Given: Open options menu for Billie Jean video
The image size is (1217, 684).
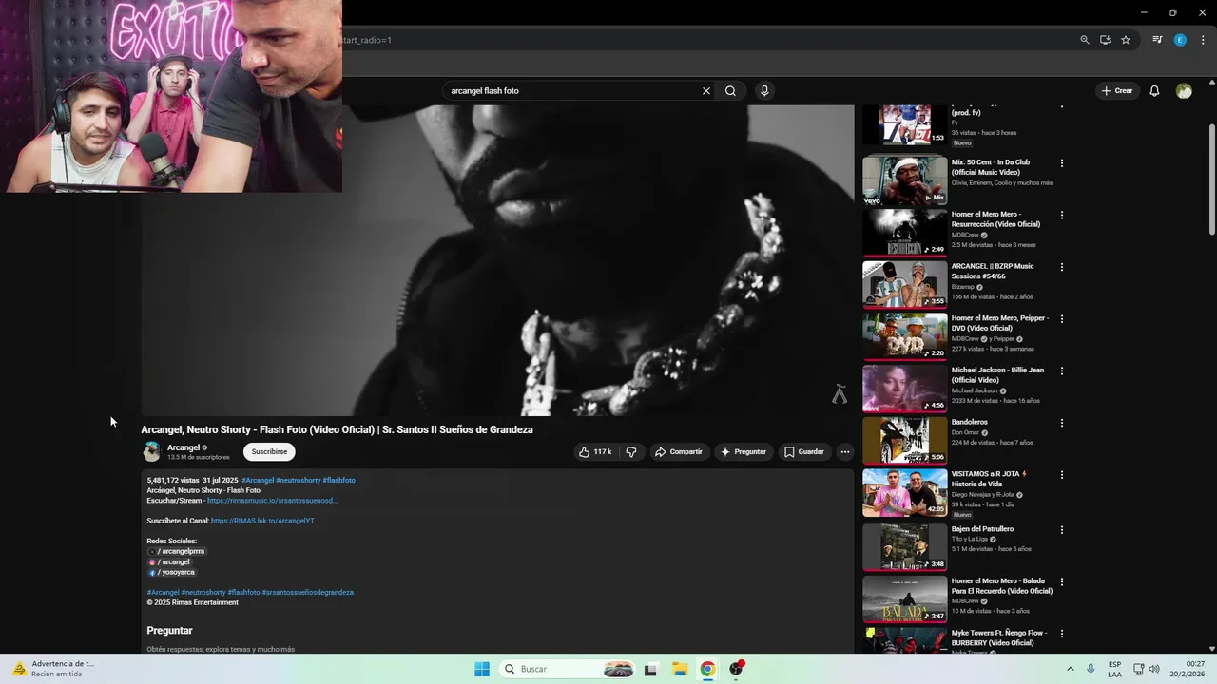Looking at the screenshot, I should (1062, 370).
